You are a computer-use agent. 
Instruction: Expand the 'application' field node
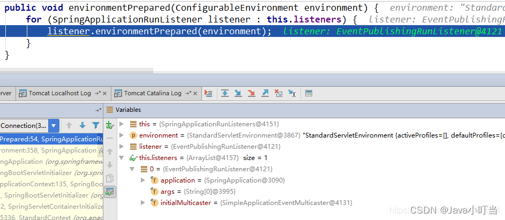pyautogui.click(x=143, y=180)
